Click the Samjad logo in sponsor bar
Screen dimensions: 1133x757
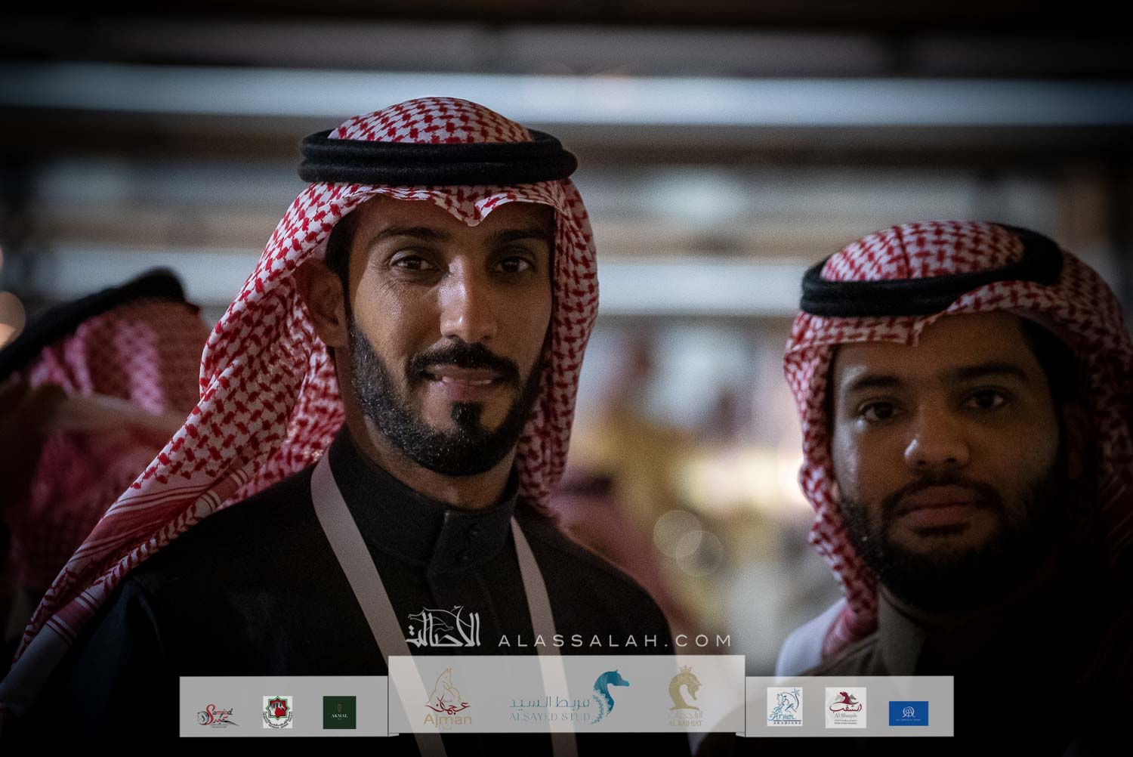[218, 712]
